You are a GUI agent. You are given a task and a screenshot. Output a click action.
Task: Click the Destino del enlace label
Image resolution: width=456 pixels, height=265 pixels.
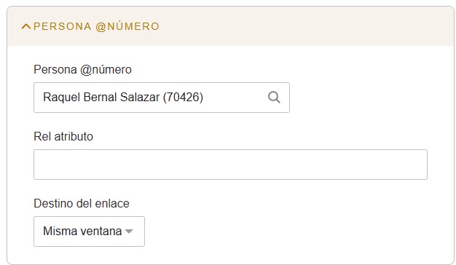pyautogui.click(x=82, y=203)
